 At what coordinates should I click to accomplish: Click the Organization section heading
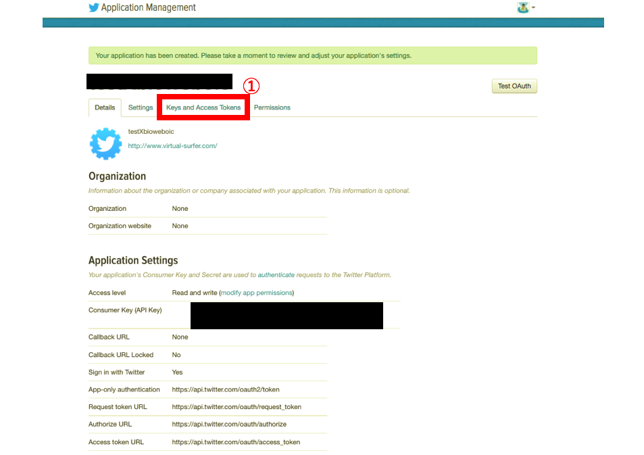117,176
